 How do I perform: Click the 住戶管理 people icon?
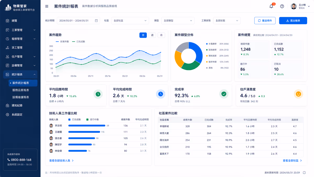7,57
